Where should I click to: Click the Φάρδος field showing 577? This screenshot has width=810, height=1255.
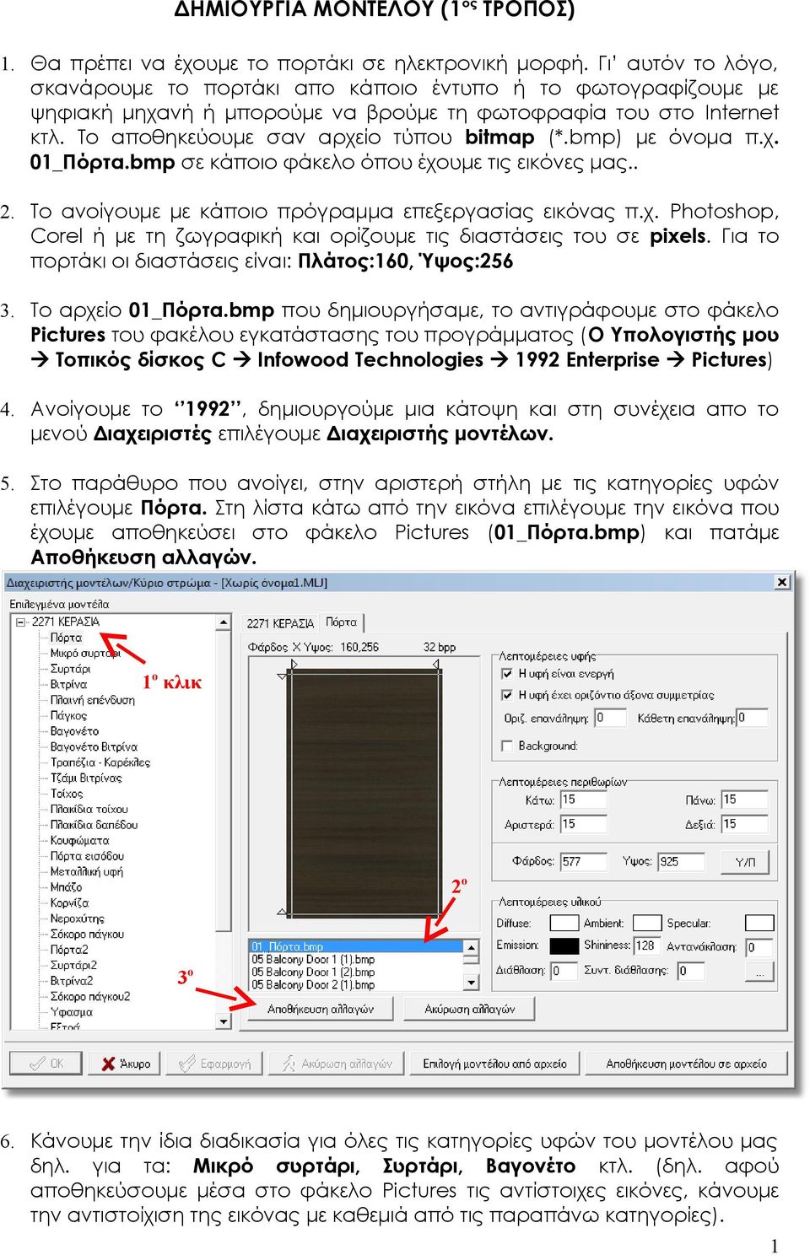[583, 861]
